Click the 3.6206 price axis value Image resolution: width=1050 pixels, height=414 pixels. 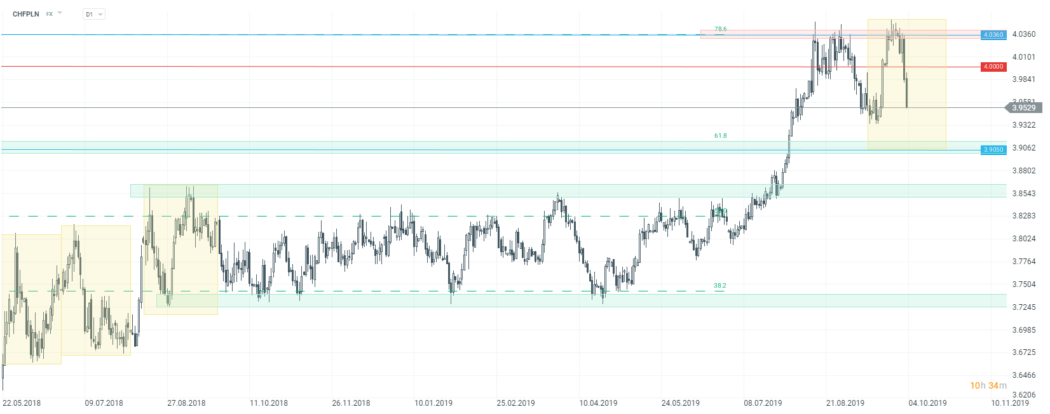coord(1024,394)
